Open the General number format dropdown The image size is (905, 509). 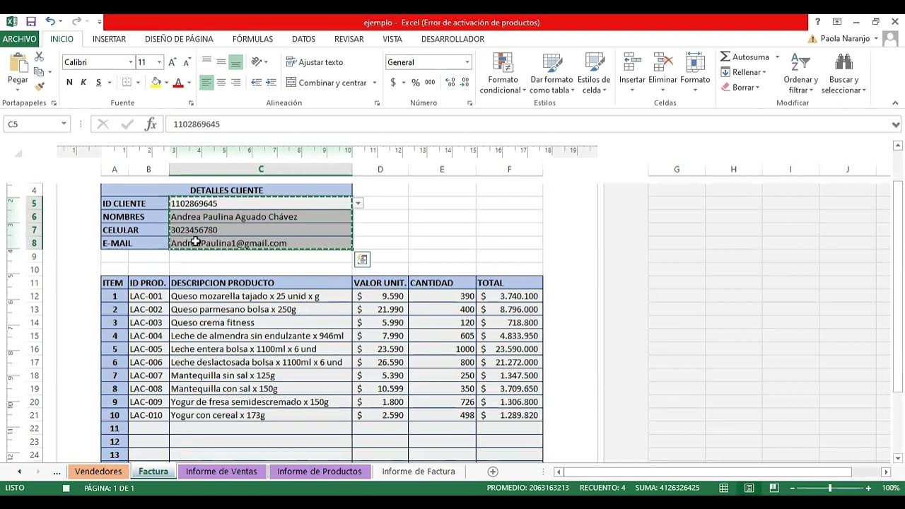[x=467, y=62]
